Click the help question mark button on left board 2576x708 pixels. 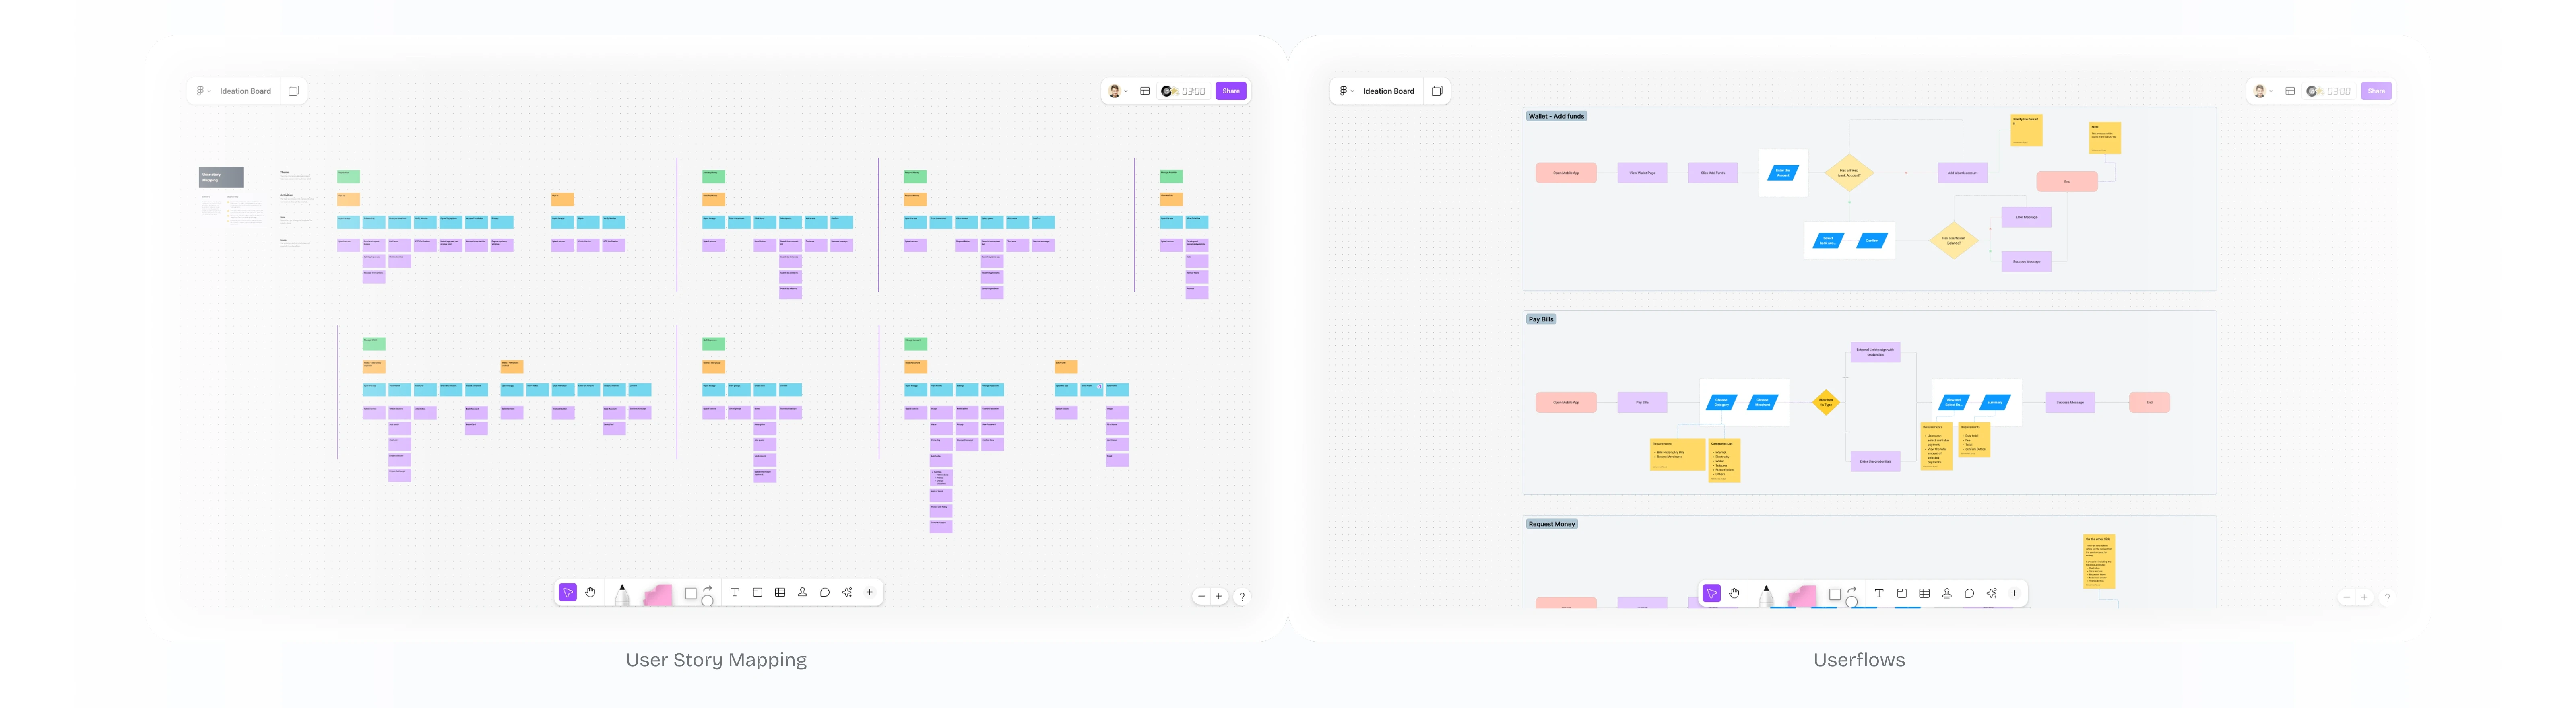pos(1242,597)
